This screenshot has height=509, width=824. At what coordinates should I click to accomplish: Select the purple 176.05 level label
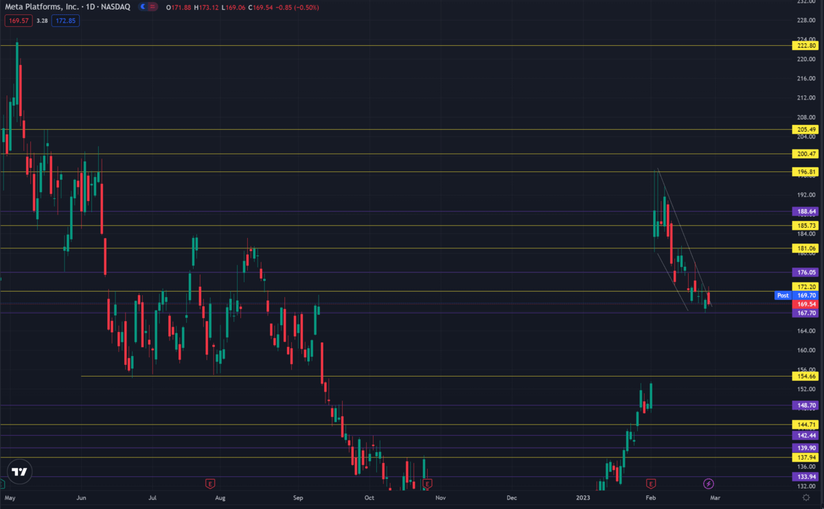point(805,273)
